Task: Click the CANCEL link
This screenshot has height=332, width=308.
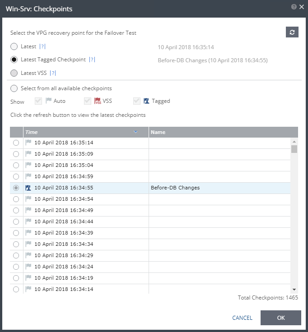Action: (242, 318)
